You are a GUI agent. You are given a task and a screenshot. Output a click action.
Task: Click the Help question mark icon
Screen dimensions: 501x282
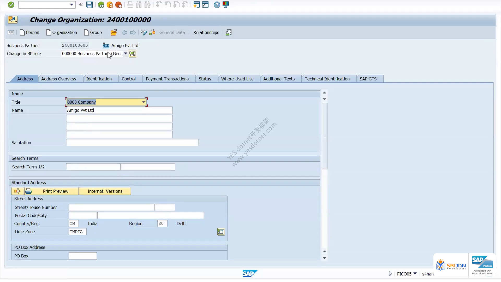coord(217,5)
